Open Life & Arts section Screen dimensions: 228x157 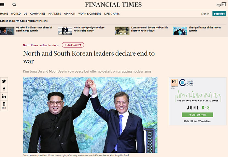coord(112,14)
